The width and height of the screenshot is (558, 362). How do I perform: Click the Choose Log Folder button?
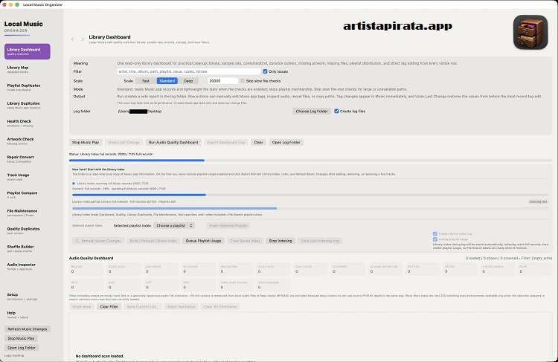312,111
